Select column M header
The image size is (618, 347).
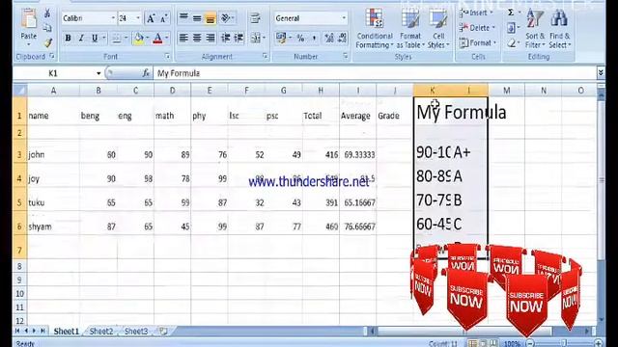506,90
